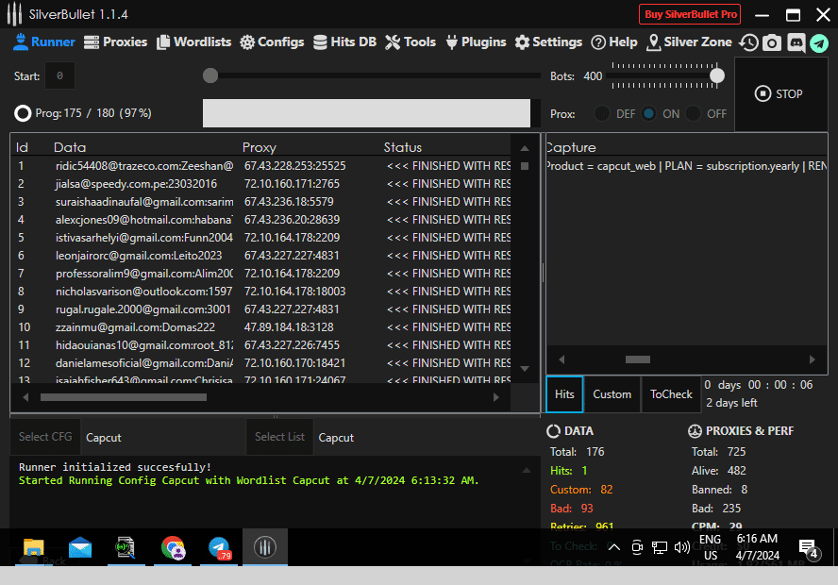
Task: Open the Hits DB section
Action: tap(345, 42)
